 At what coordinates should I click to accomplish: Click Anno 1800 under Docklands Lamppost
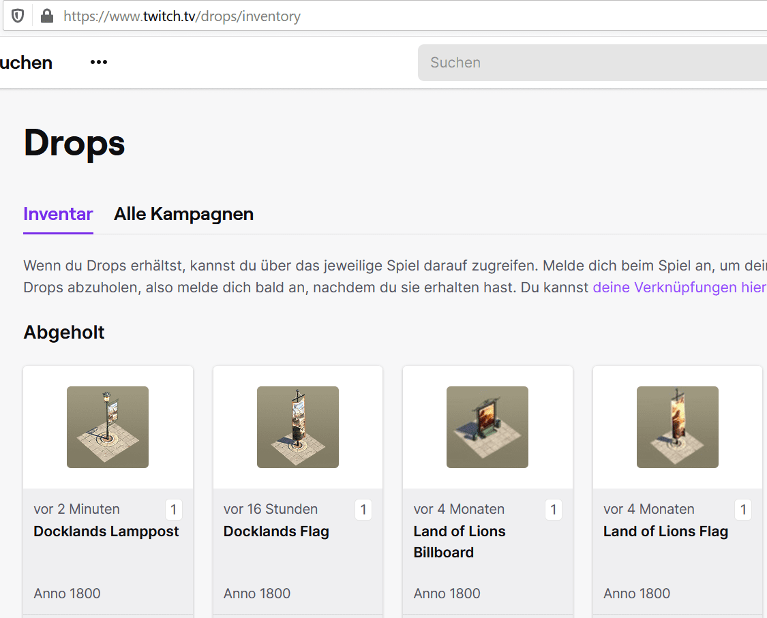pyautogui.click(x=67, y=593)
